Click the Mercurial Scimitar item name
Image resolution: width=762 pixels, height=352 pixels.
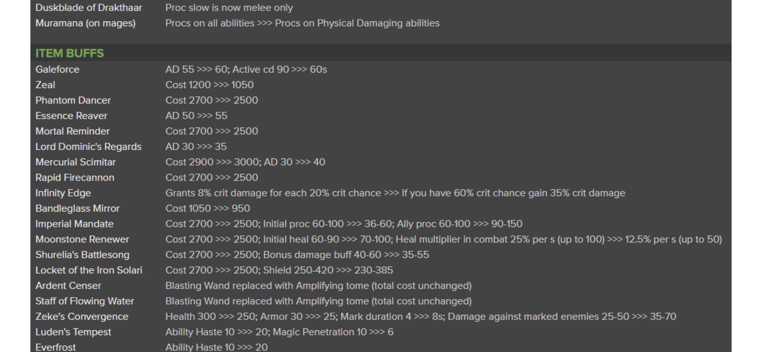point(75,162)
